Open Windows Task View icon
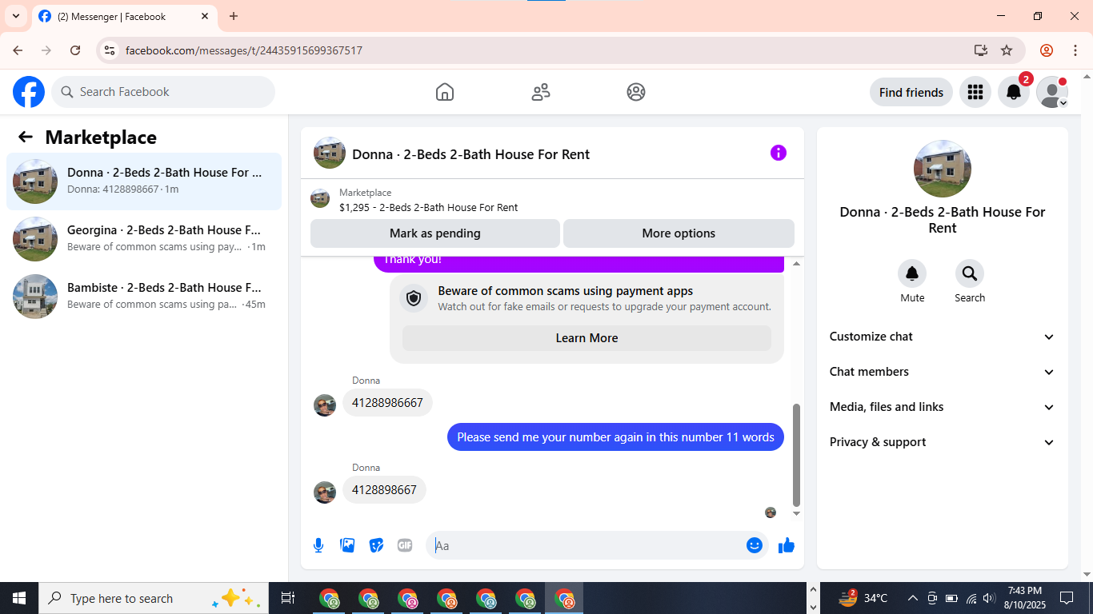 pos(288,598)
